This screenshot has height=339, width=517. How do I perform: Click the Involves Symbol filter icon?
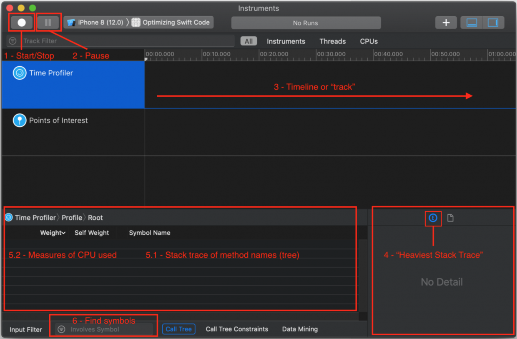[x=62, y=329]
